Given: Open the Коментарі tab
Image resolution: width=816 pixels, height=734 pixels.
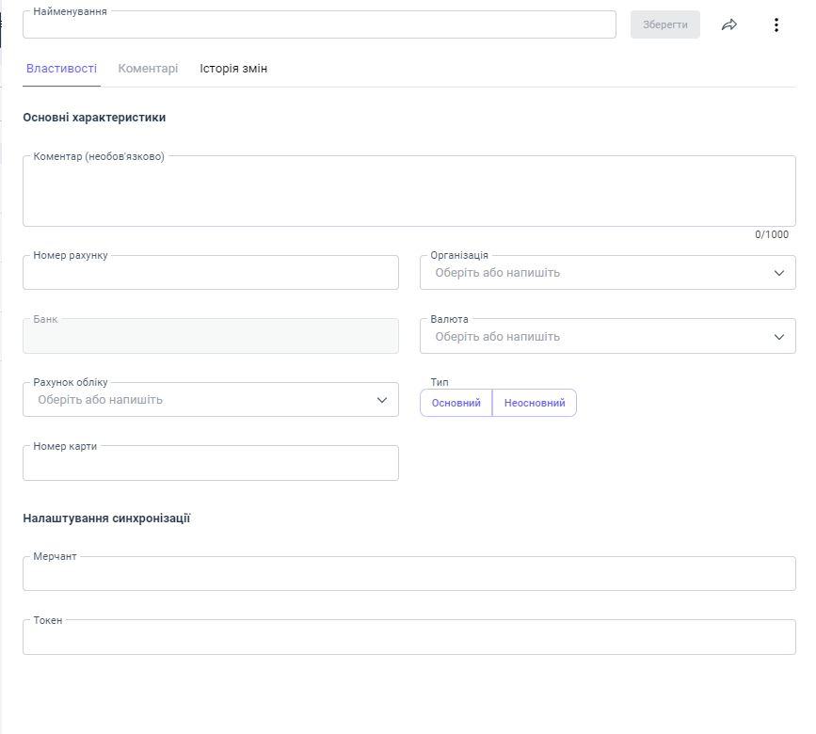Looking at the screenshot, I should 148,69.
